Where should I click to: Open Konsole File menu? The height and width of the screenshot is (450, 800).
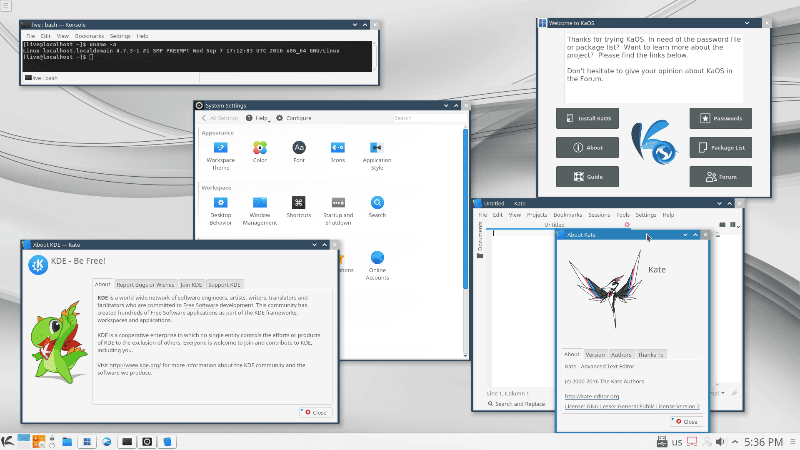pyautogui.click(x=30, y=36)
